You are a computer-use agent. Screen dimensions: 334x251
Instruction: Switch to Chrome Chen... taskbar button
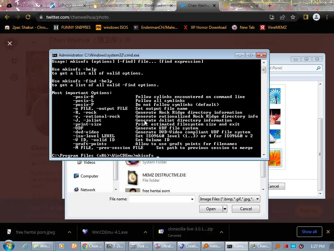point(93,246)
